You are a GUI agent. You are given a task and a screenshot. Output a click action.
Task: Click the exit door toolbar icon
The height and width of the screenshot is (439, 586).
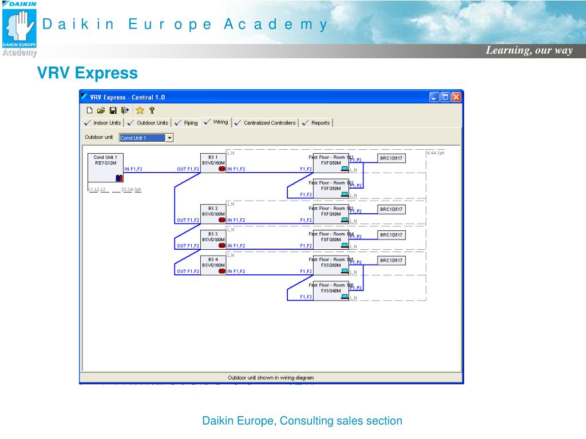coord(125,110)
